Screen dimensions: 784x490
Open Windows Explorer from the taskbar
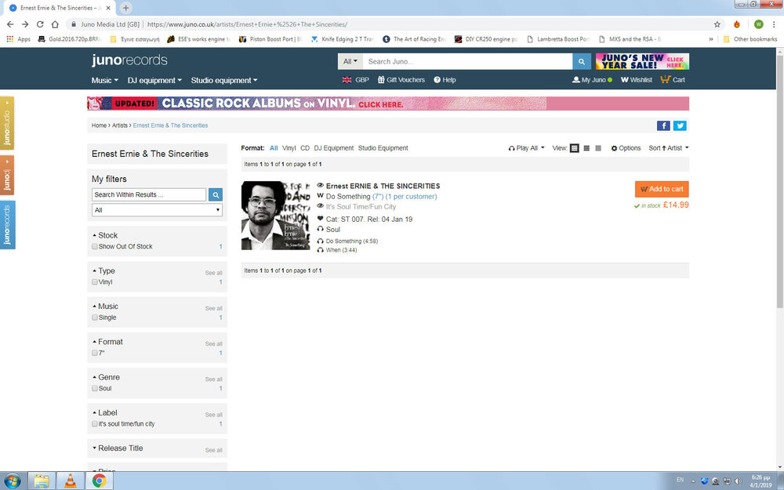point(42,481)
